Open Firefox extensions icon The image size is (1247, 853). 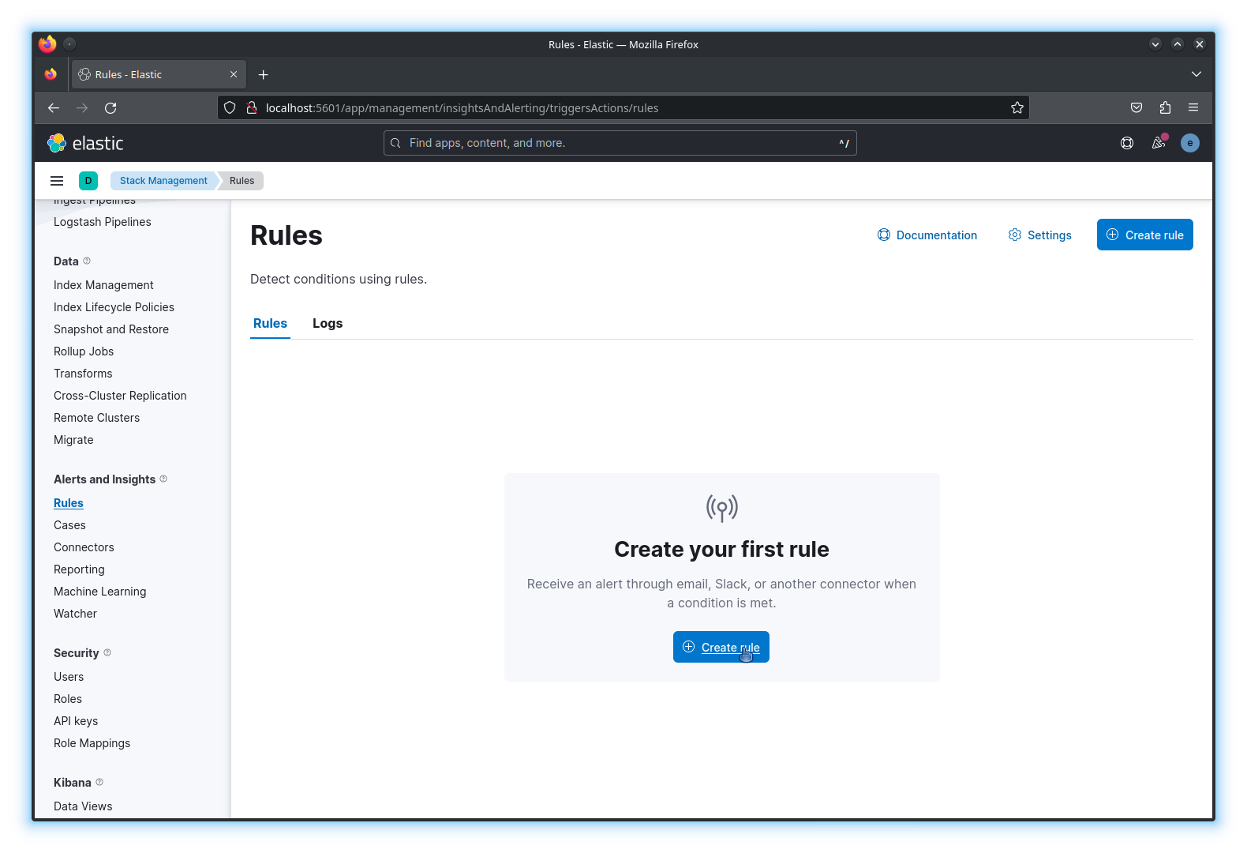1165,108
